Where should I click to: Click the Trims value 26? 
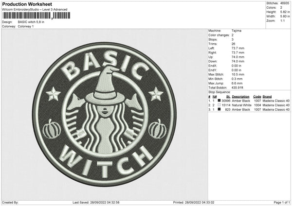[233, 44]
